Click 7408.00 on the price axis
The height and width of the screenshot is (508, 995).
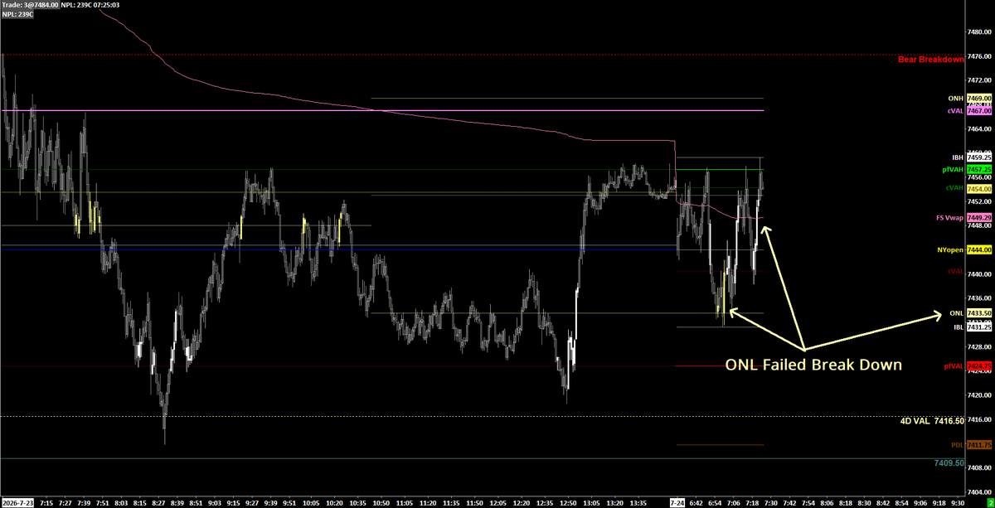[x=980, y=468]
